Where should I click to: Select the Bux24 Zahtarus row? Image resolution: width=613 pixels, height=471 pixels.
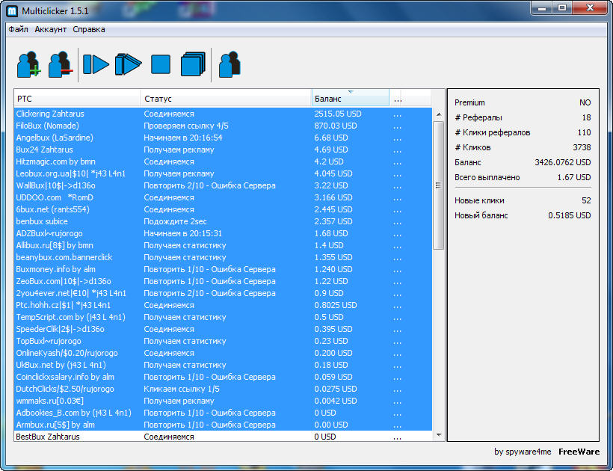(x=224, y=150)
